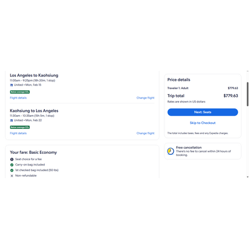Change flight for Kaohsiung to Los Angeles
This screenshot has height=249, width=249.
[x=146, y=133]
